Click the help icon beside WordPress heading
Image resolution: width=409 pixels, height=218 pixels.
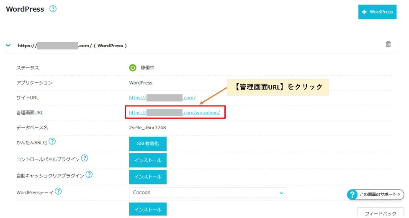point(53,9)
